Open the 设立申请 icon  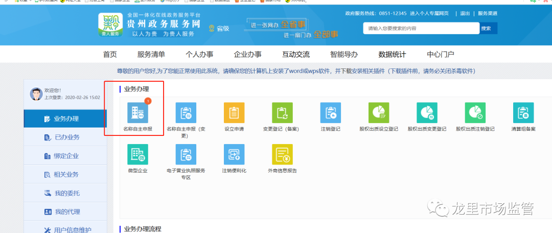(x=234, y=113)
